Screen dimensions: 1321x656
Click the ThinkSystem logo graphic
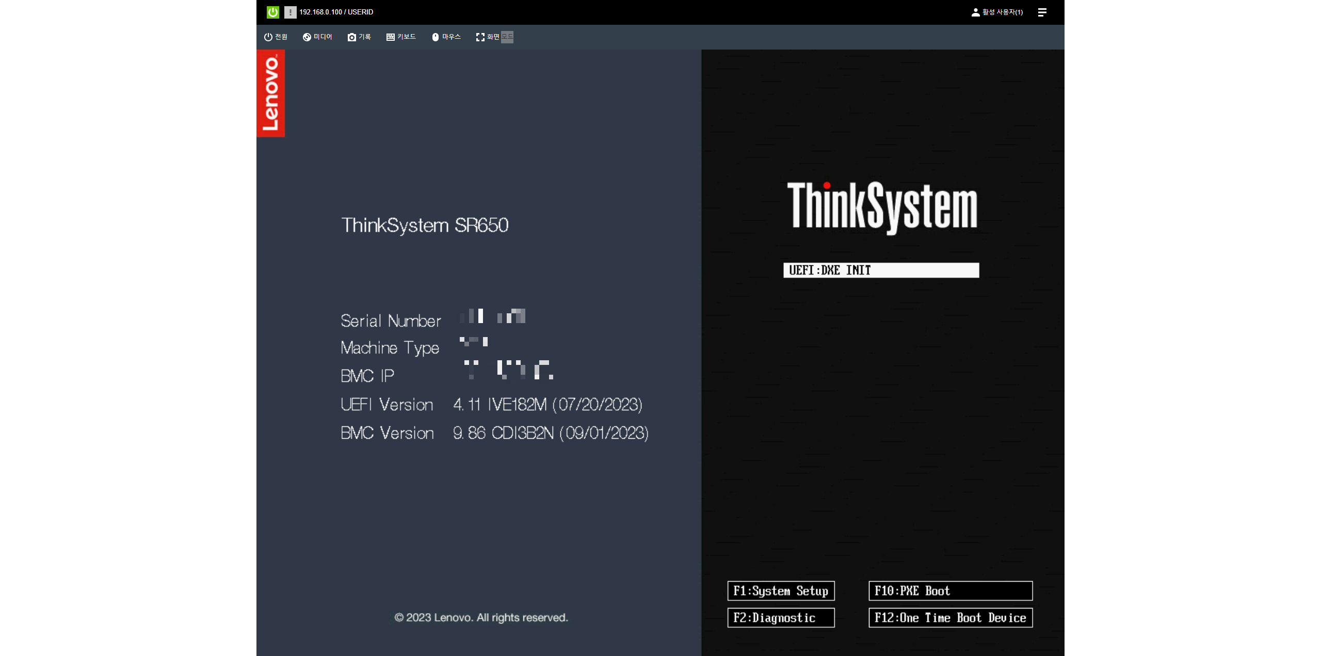[882, 206]
